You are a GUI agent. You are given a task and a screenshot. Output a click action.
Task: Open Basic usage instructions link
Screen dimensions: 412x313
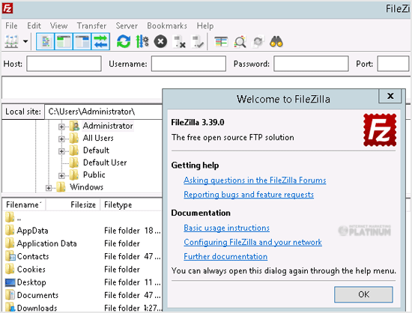[x=226, y=228]
